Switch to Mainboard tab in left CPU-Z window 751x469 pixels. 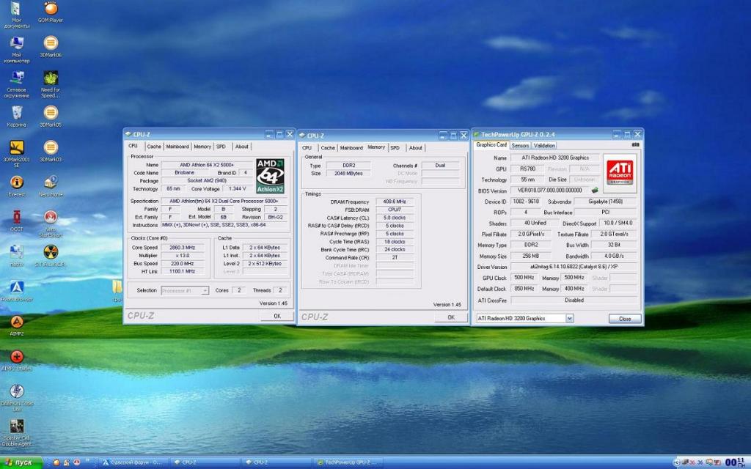177,147
